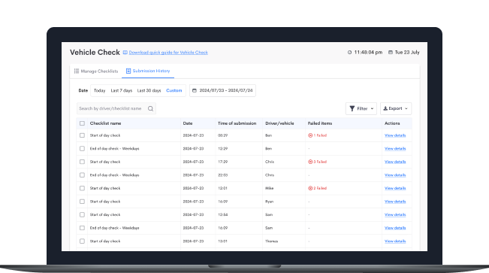Click driver name Mike in the table
The image size is (489, 273).
(269, 188)
